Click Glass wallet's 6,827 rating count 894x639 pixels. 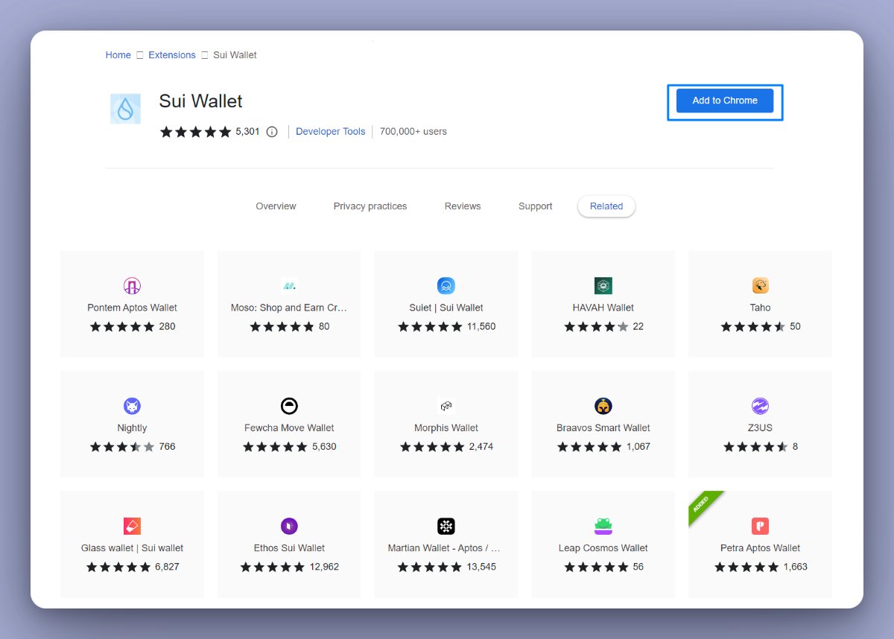click(x=167, y=568)
